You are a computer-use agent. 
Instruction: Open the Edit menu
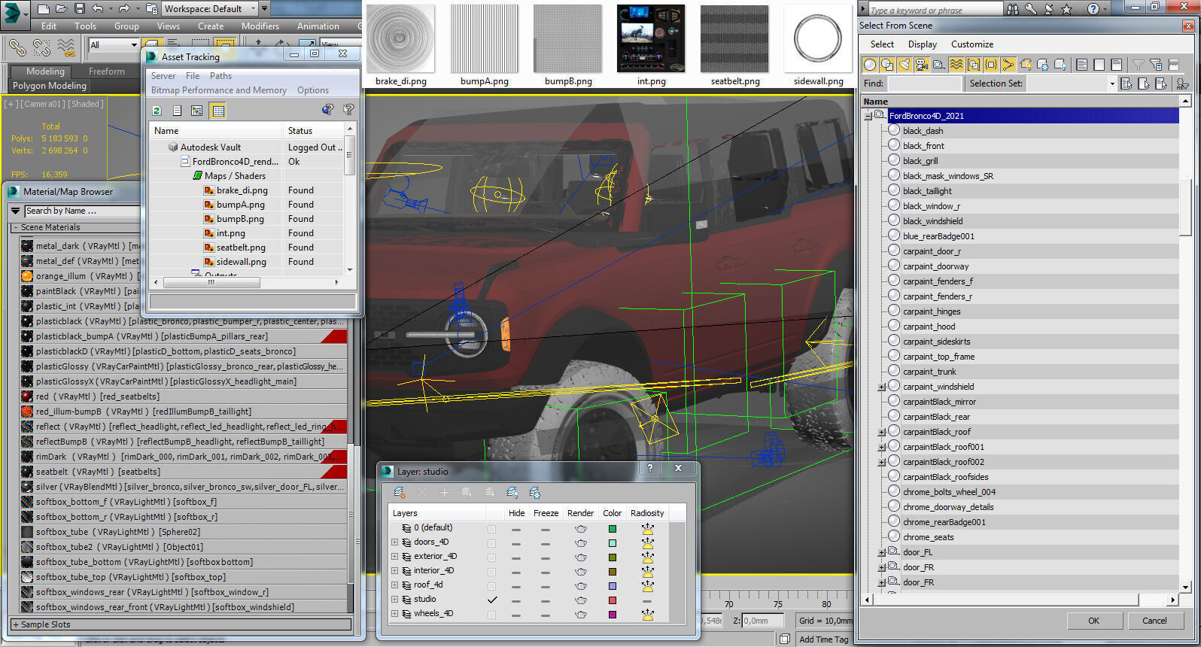click(49, 26)
